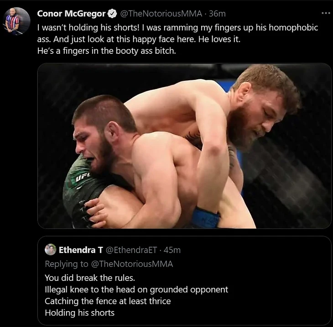Open the tweet's more options ellipsis menu

click(x=325, y=13)
